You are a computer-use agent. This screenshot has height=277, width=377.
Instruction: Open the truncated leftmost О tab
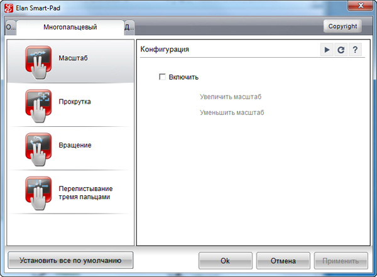coord(10,28)
